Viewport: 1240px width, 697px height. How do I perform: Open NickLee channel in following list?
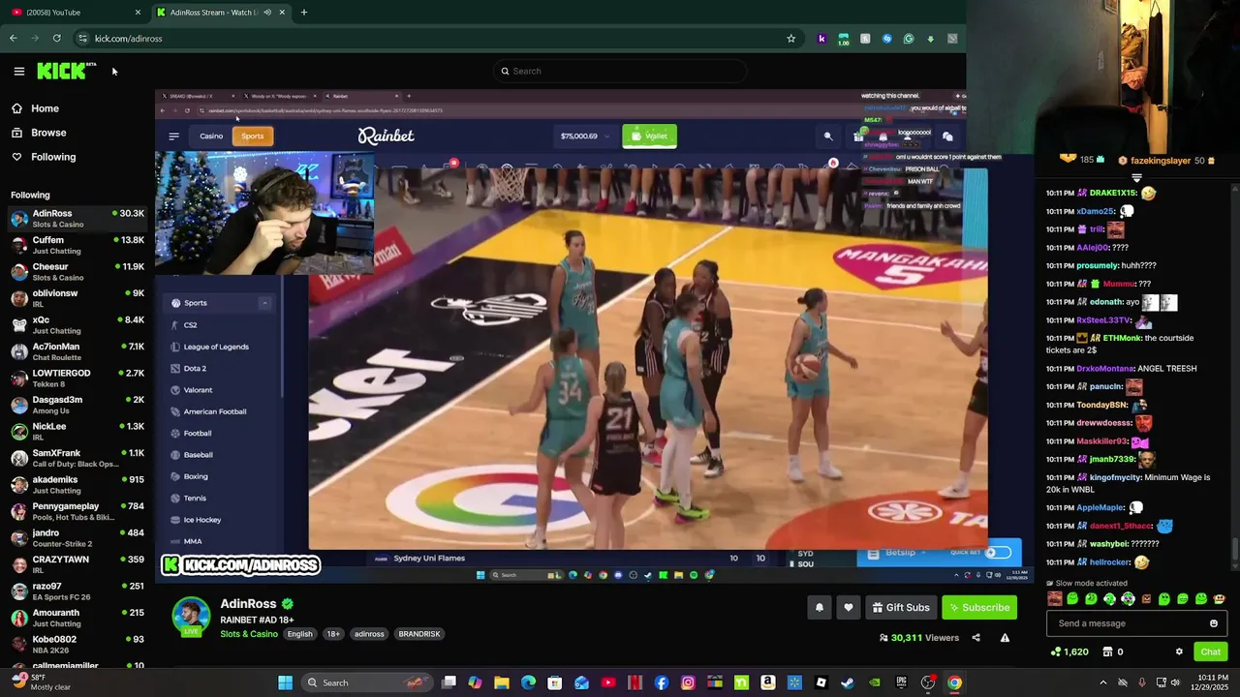(77, 432)
